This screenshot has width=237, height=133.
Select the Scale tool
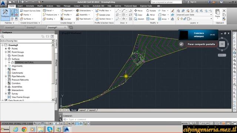(150, 19)
